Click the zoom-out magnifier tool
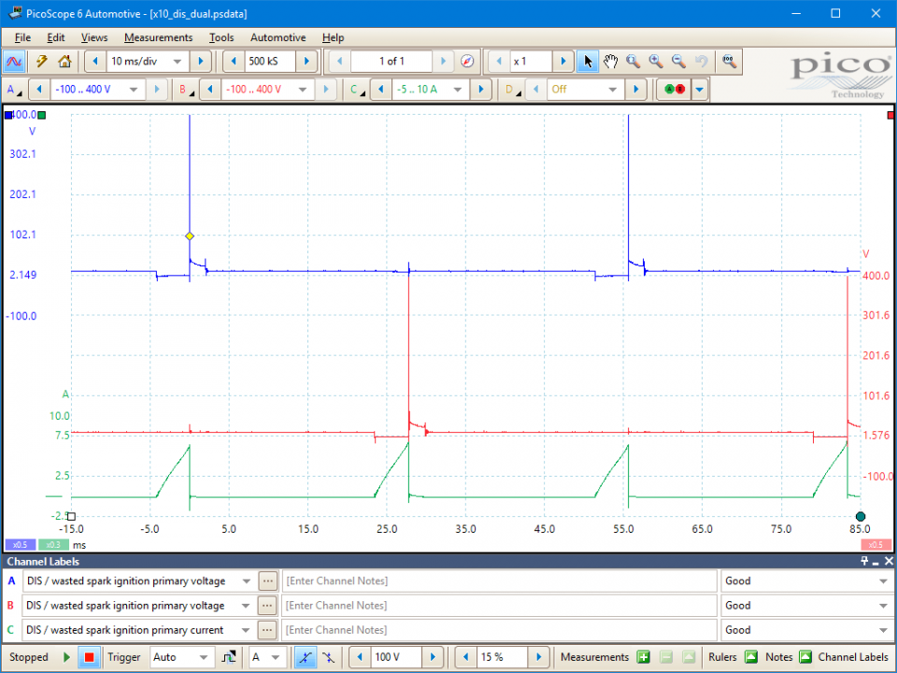 678,62
